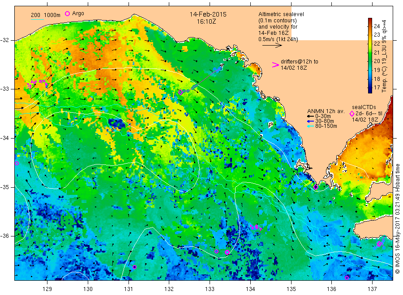
Task: Click the IMOS copyright timestamp text
Action: coord(397,219)
